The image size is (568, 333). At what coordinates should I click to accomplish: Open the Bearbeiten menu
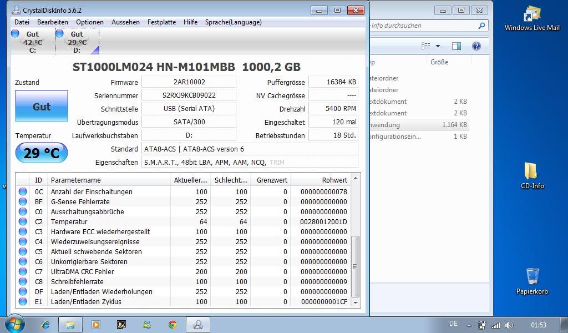pos(53,22)
